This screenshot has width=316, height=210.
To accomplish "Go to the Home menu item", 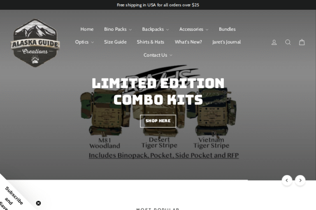I will point(87,30).
